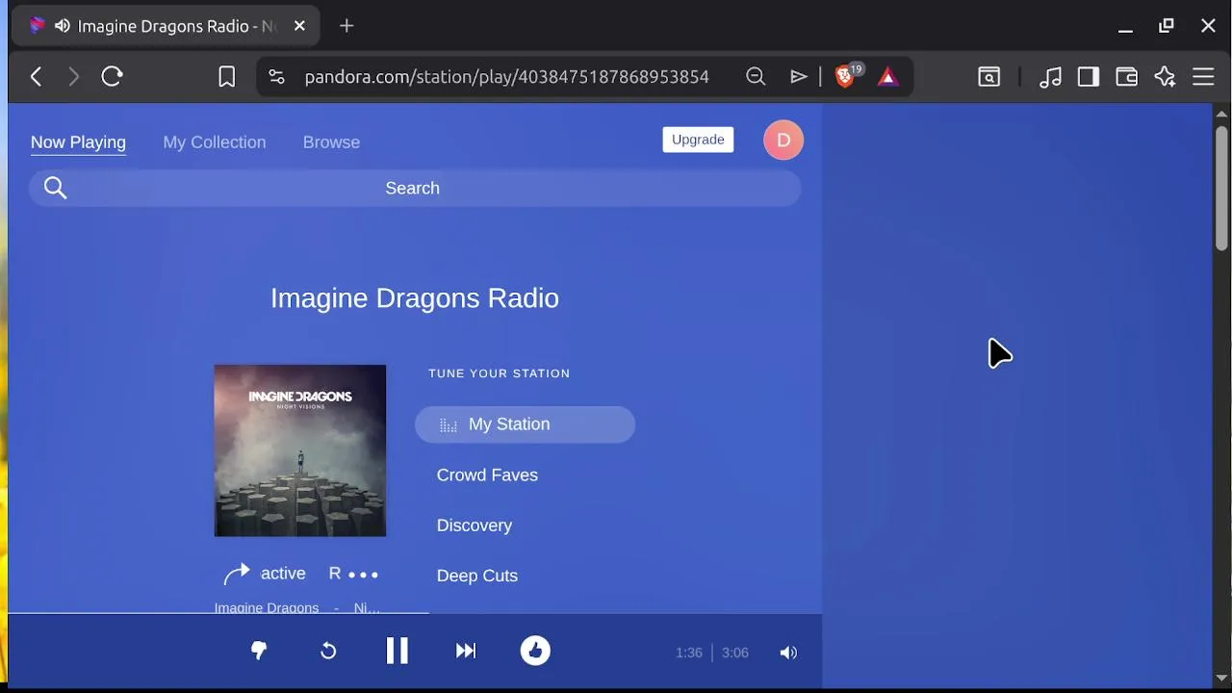The width and height of the screenshot is (1232, 693).
Task: Reload the Pandora page
Action: click(112, 77)
